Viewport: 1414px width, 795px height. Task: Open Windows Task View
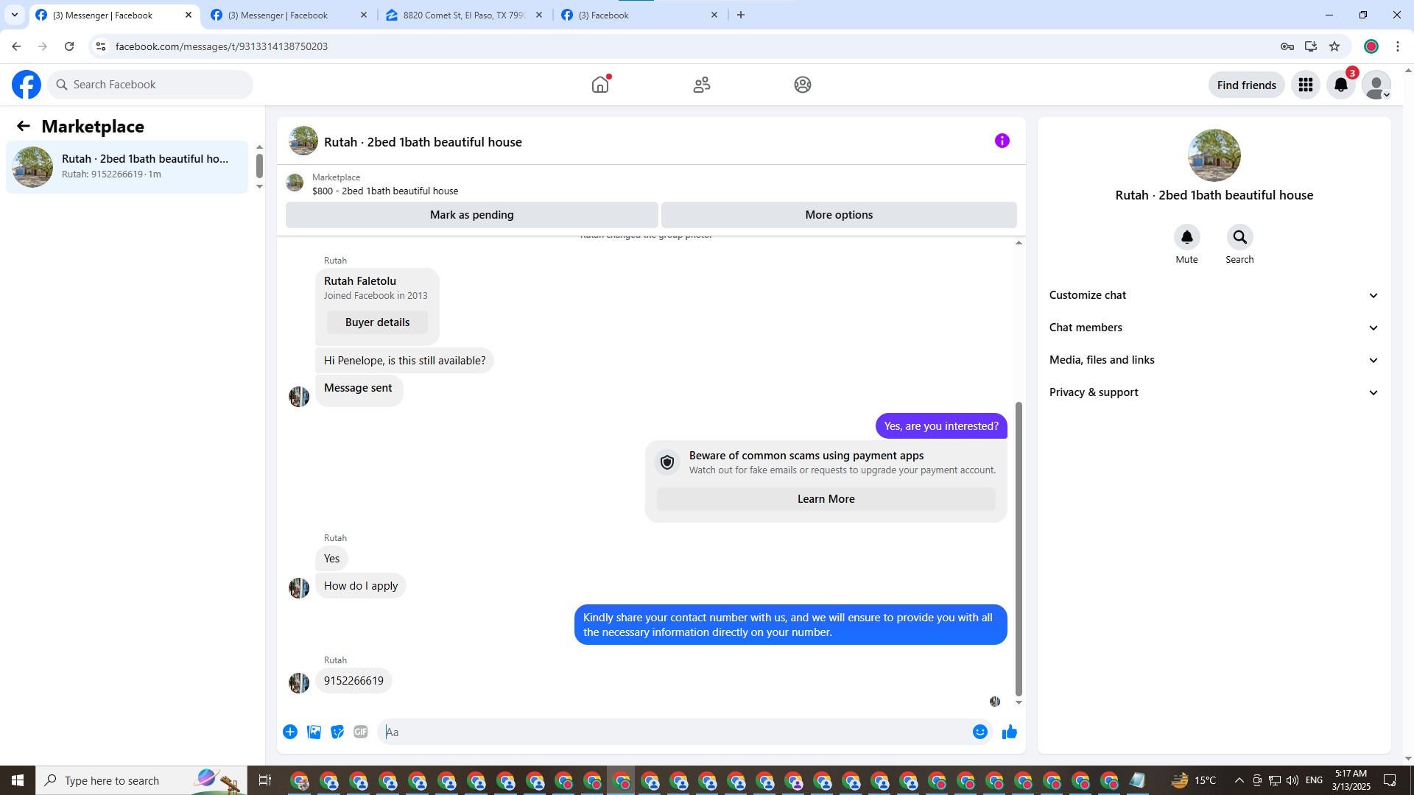pos(265,780)
